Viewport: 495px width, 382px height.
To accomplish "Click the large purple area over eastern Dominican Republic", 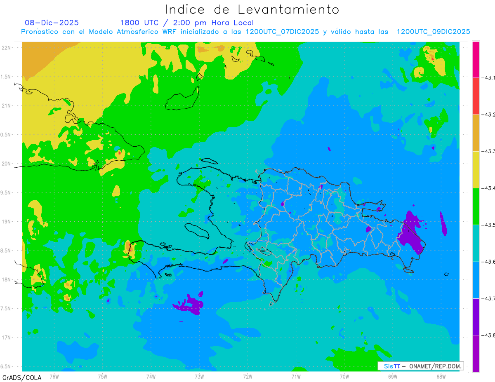I will (x=411, y=235).
